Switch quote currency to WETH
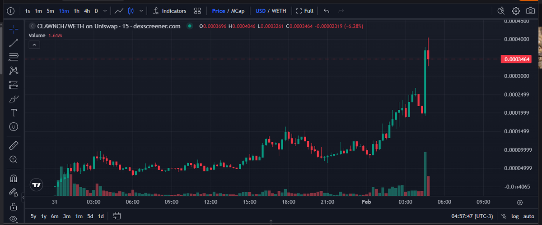 (x=279, y=11)
